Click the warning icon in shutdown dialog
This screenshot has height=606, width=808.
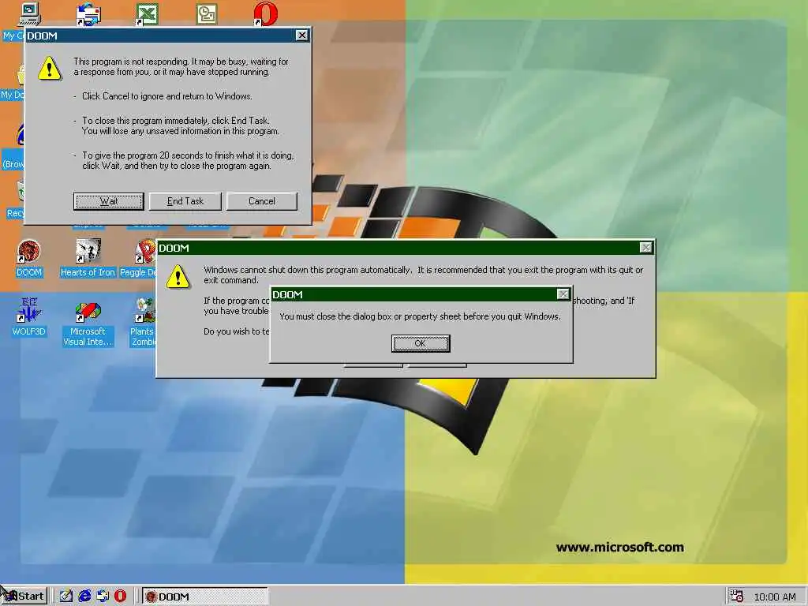[178, 277]
